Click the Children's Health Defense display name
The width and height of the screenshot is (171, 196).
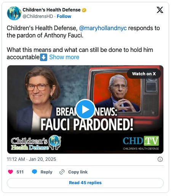51,10
